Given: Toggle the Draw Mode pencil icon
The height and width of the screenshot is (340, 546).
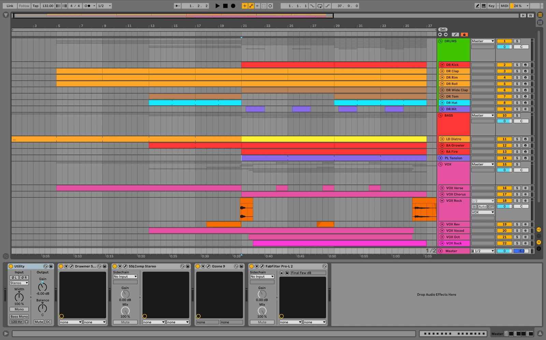Looking at the screenshot, I should tap(477, 6).
